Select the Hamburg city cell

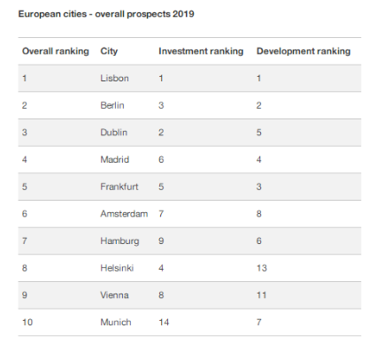click(119, 241)
